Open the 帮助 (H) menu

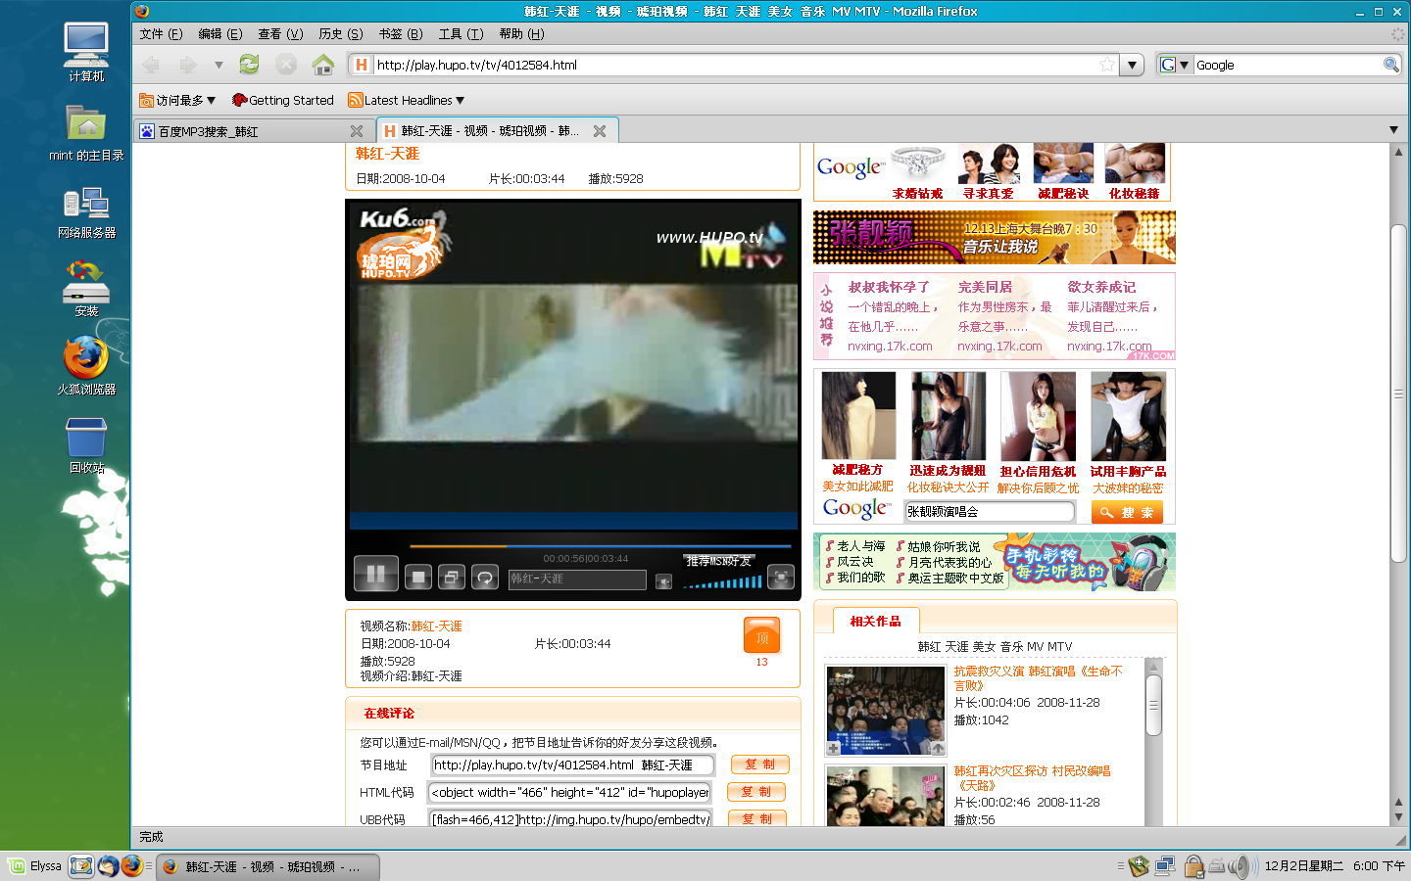521,33
